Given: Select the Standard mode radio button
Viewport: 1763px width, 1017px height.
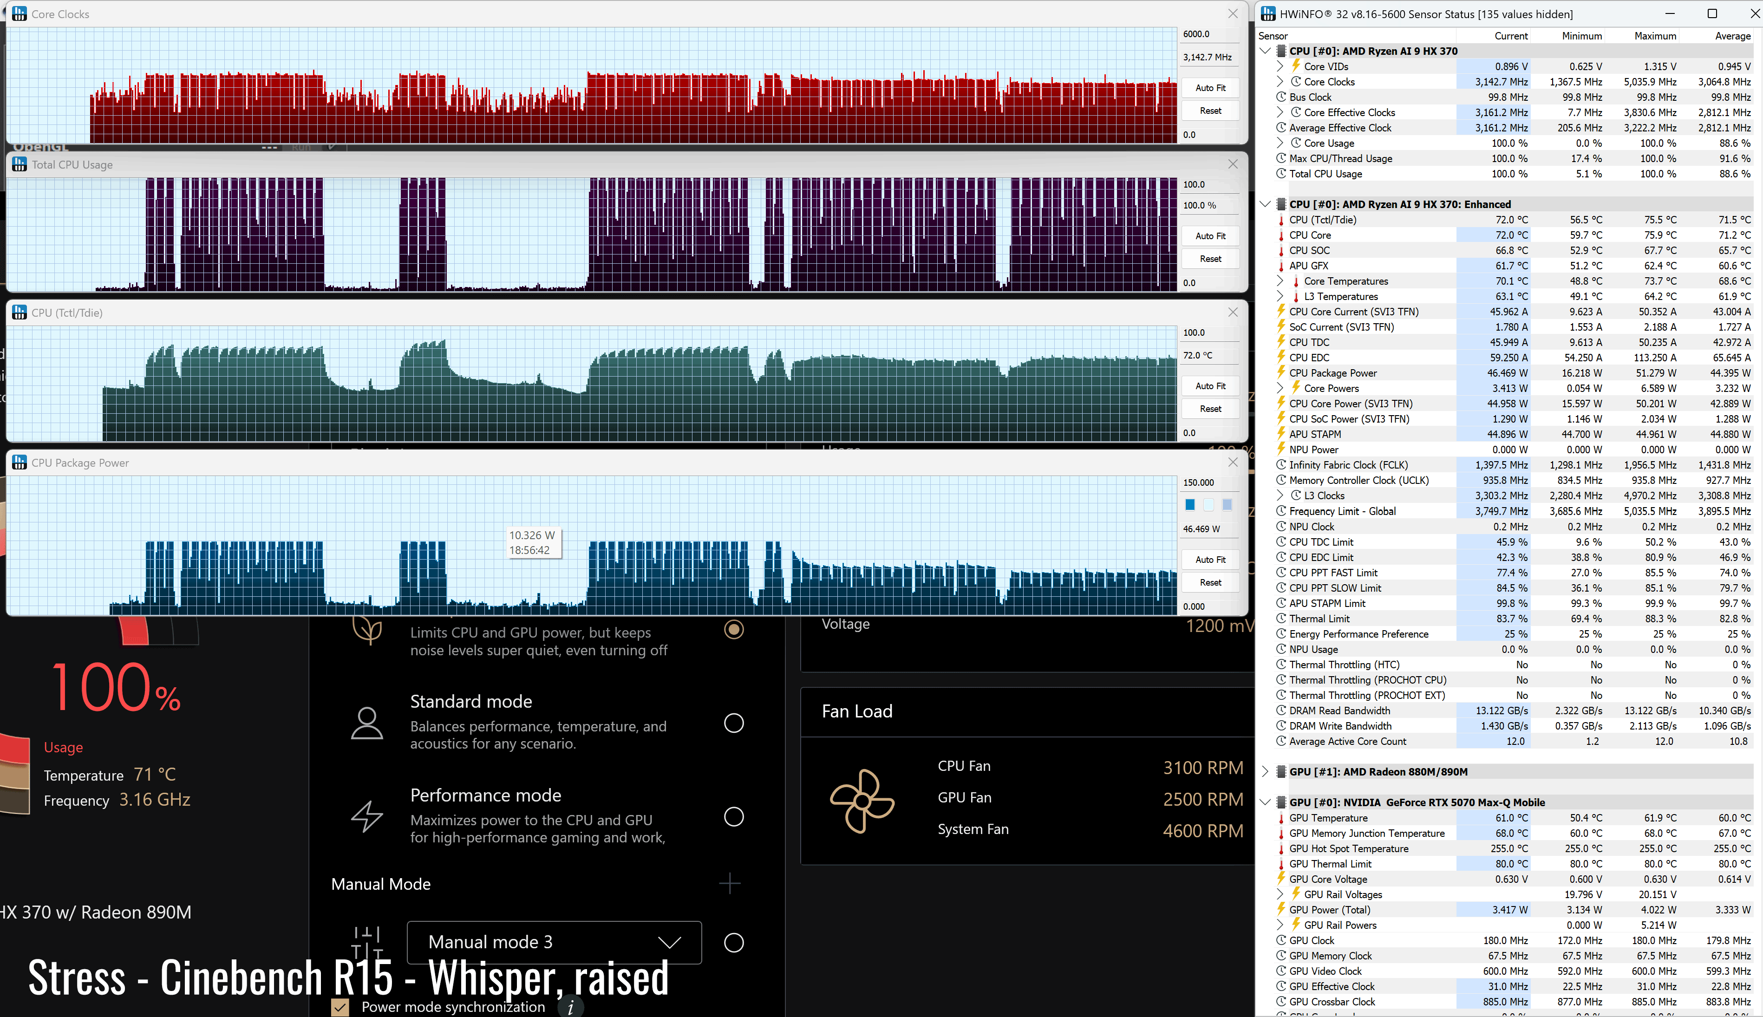Looking at the screenshot, I should tap(733, 723).
